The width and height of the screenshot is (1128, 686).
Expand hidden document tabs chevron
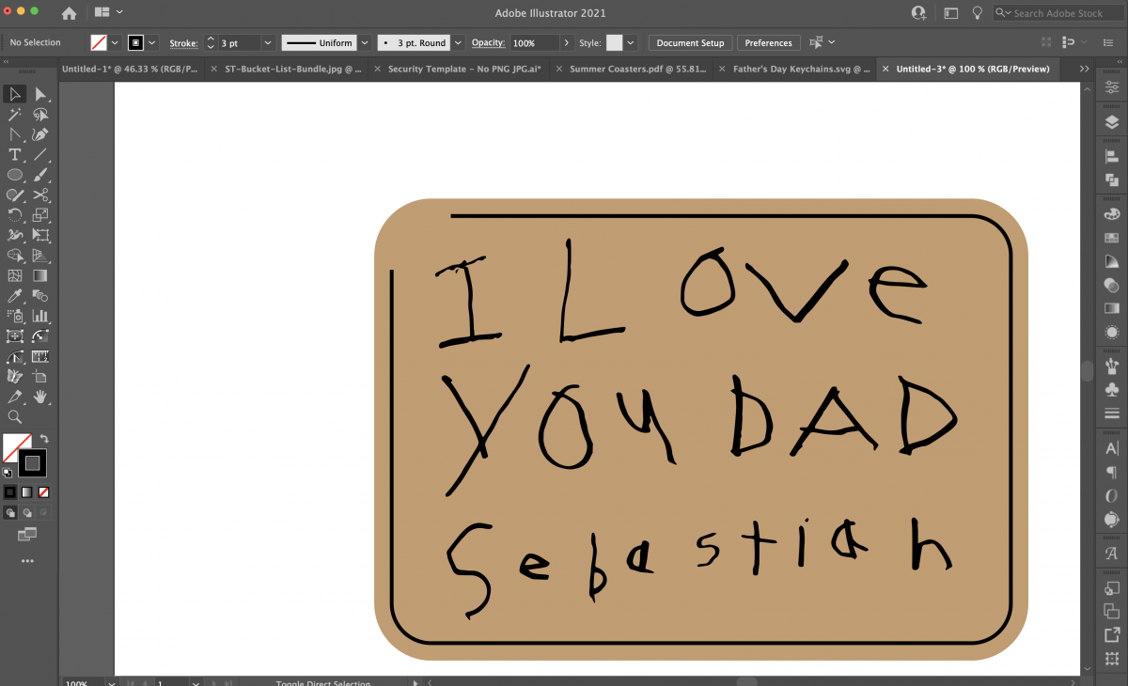point(1084,69)
